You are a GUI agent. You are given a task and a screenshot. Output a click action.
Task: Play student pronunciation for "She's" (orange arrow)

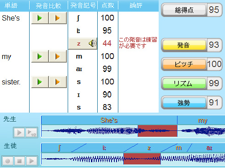pos(58,18)
